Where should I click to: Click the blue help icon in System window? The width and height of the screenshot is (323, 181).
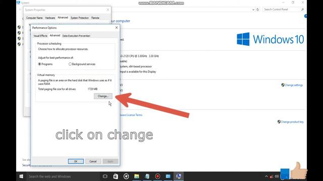click(x=305, y=16)
